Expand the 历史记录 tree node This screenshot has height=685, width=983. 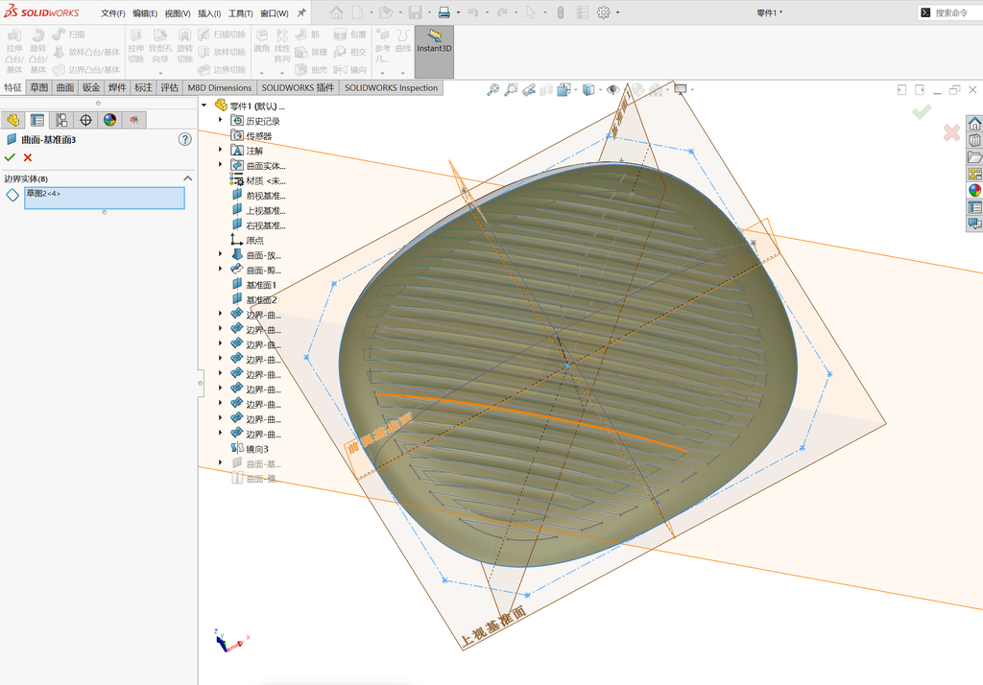(x=220, y=120)
